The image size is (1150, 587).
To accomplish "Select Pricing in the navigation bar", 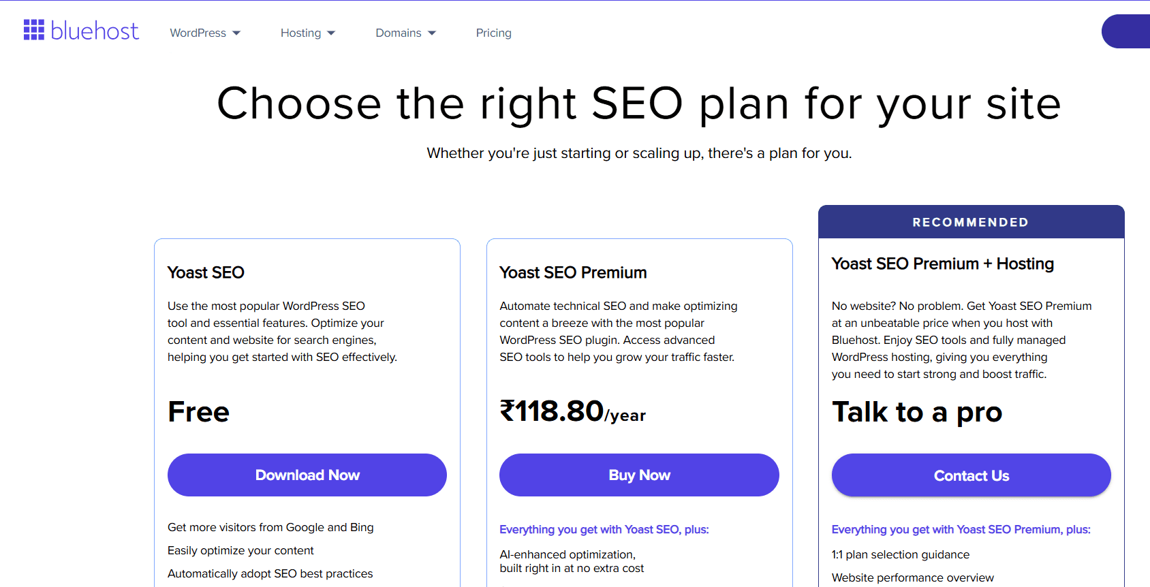I will (493, 33).
